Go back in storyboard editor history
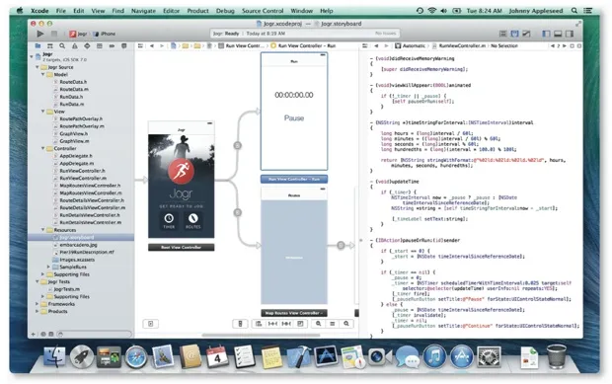 coord(152,46)
